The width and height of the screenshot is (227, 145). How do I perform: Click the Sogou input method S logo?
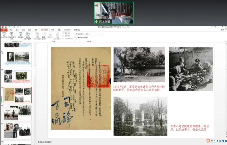[208, 141]
